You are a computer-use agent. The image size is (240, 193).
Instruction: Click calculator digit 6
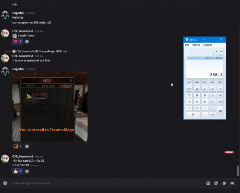pos(205,102)
